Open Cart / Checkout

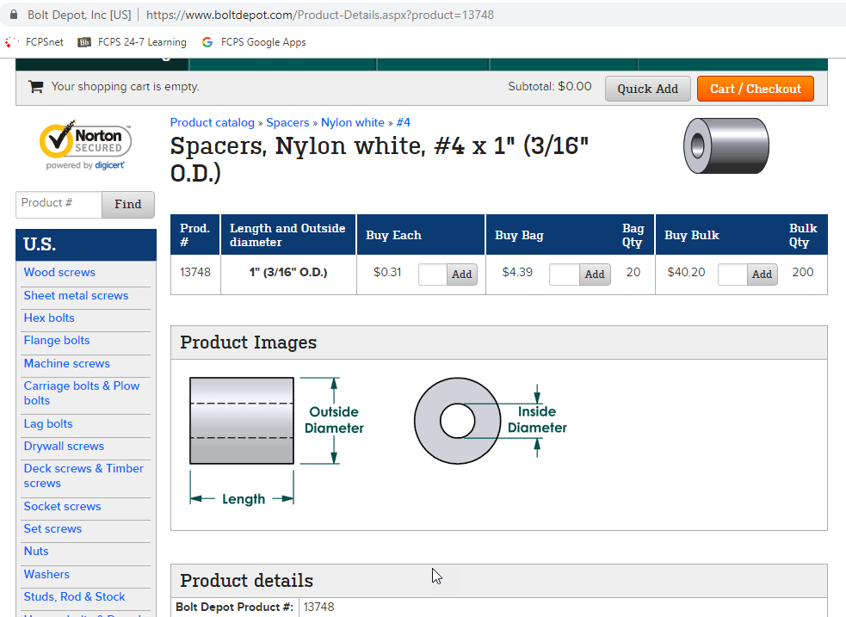pos(756,89)
